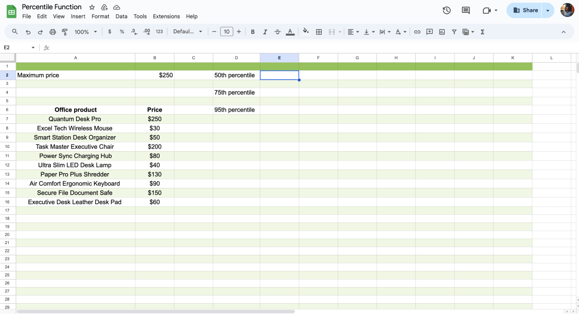The width and height of the screenshot is (579, 314).
Task: Create a filter
Action: pos(454,31)
